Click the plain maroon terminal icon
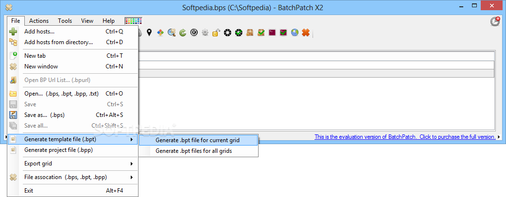506x197 pixels. coord(272,33)
